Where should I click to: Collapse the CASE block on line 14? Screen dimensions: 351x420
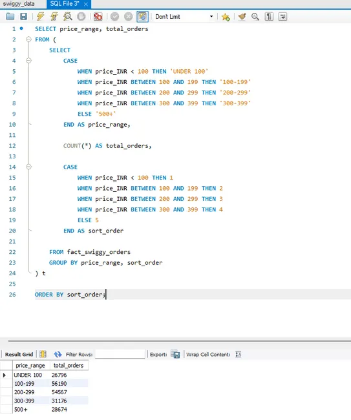[28, 167]
